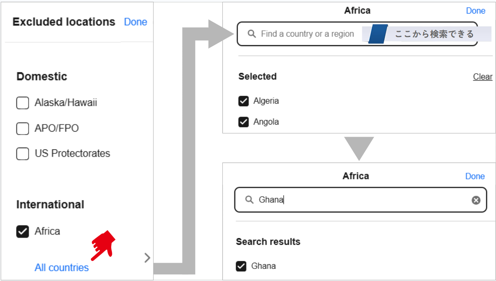The image size is (496, 281).
Task: Focus the Find a country or region field
Action: coord(308,34)
